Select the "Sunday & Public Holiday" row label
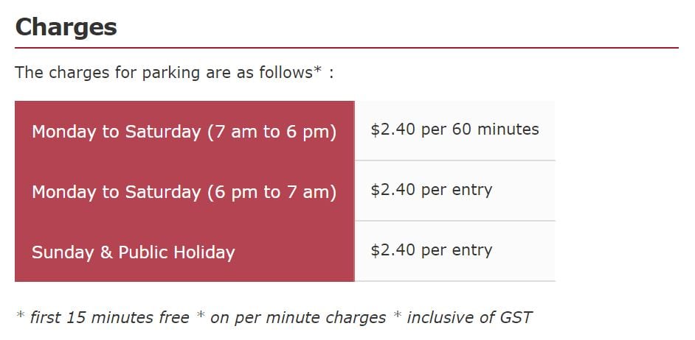695x340 pixels. 133,252
